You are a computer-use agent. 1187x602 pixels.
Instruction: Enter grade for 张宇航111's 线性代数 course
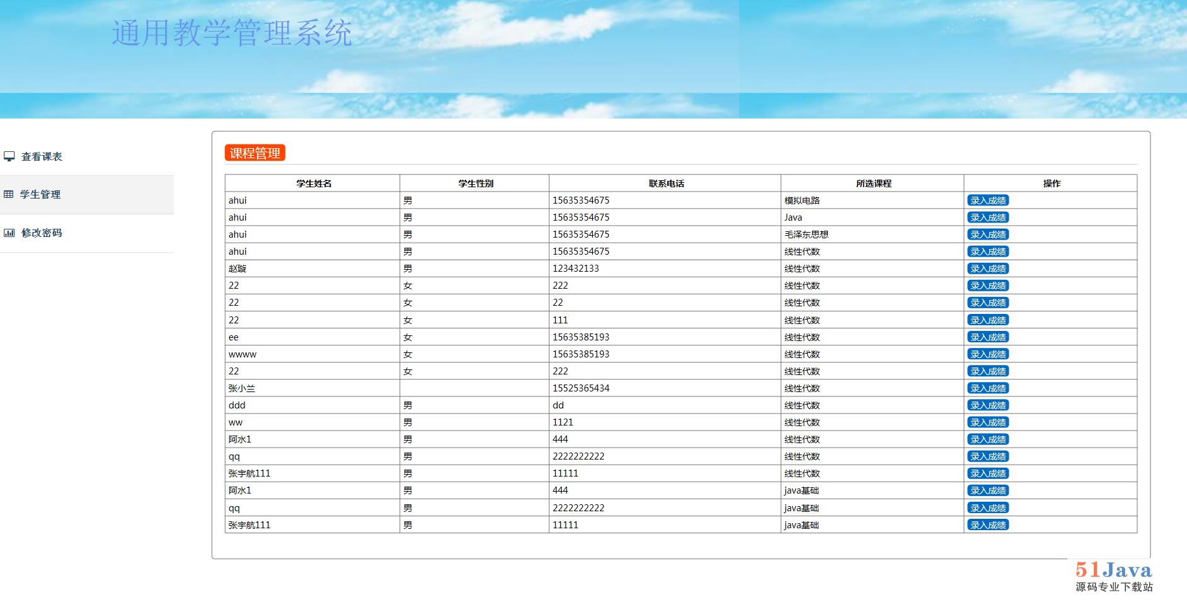tap(988, 473)
